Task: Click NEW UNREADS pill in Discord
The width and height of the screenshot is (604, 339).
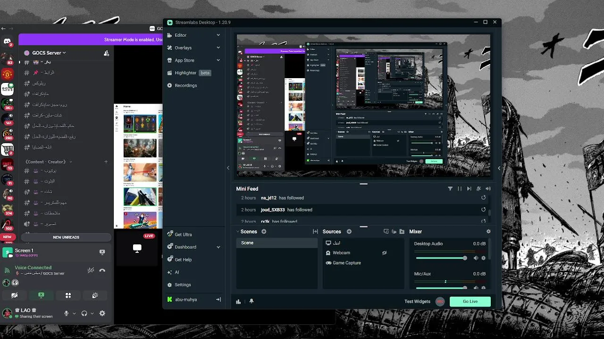Action: pyautogui.click(x=66, y=237)
